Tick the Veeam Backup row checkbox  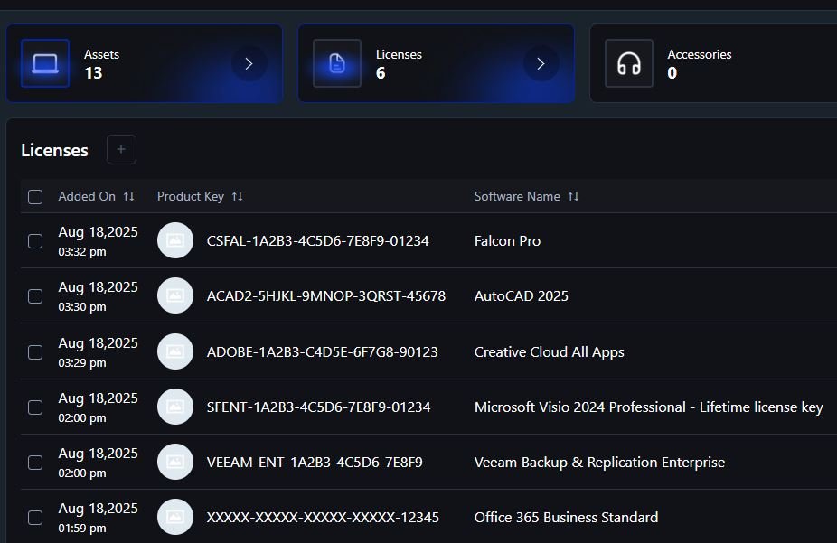pyautogui.click(x=35, y=463)
